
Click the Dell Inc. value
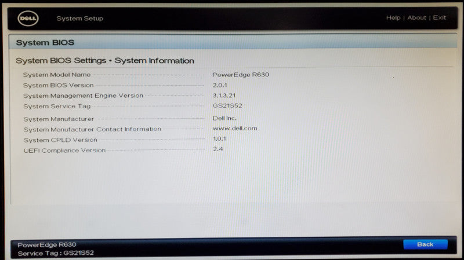pyautogui.click(x=224, y=118)
